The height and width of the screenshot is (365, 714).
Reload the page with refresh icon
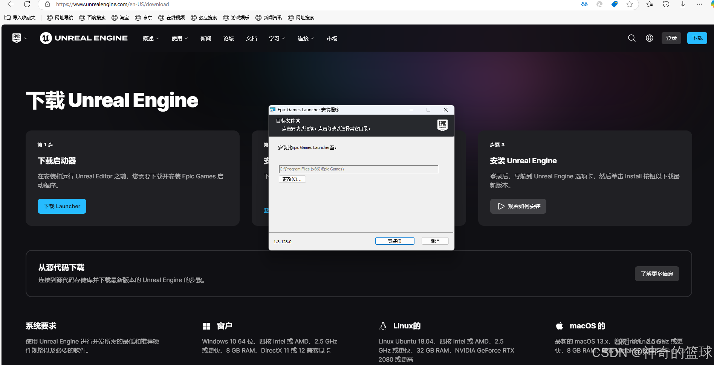tap(27, 4)
